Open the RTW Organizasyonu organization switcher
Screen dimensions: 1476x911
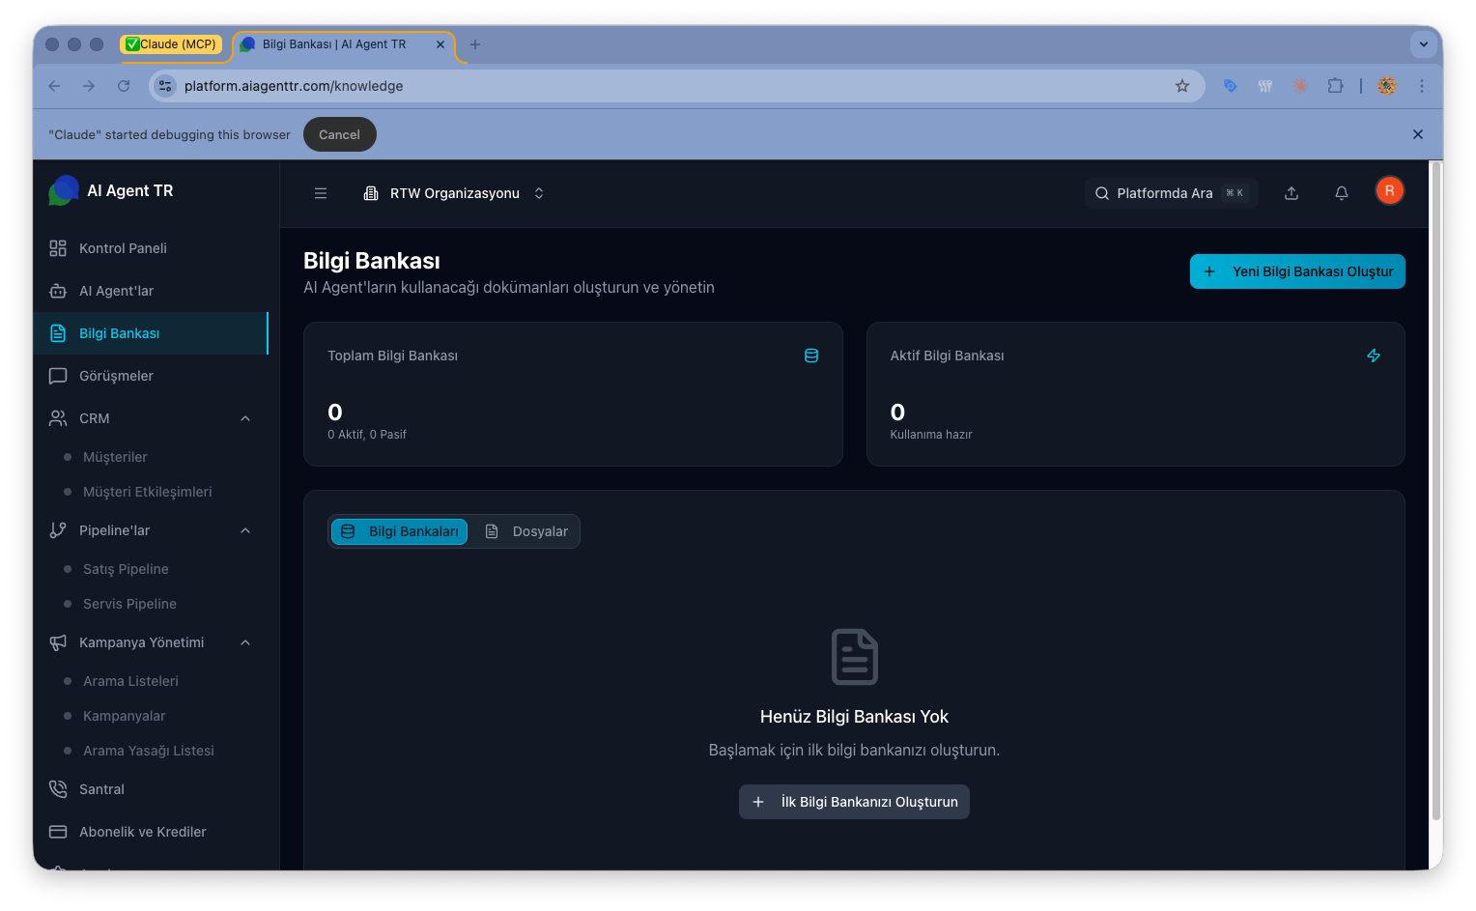454,193
